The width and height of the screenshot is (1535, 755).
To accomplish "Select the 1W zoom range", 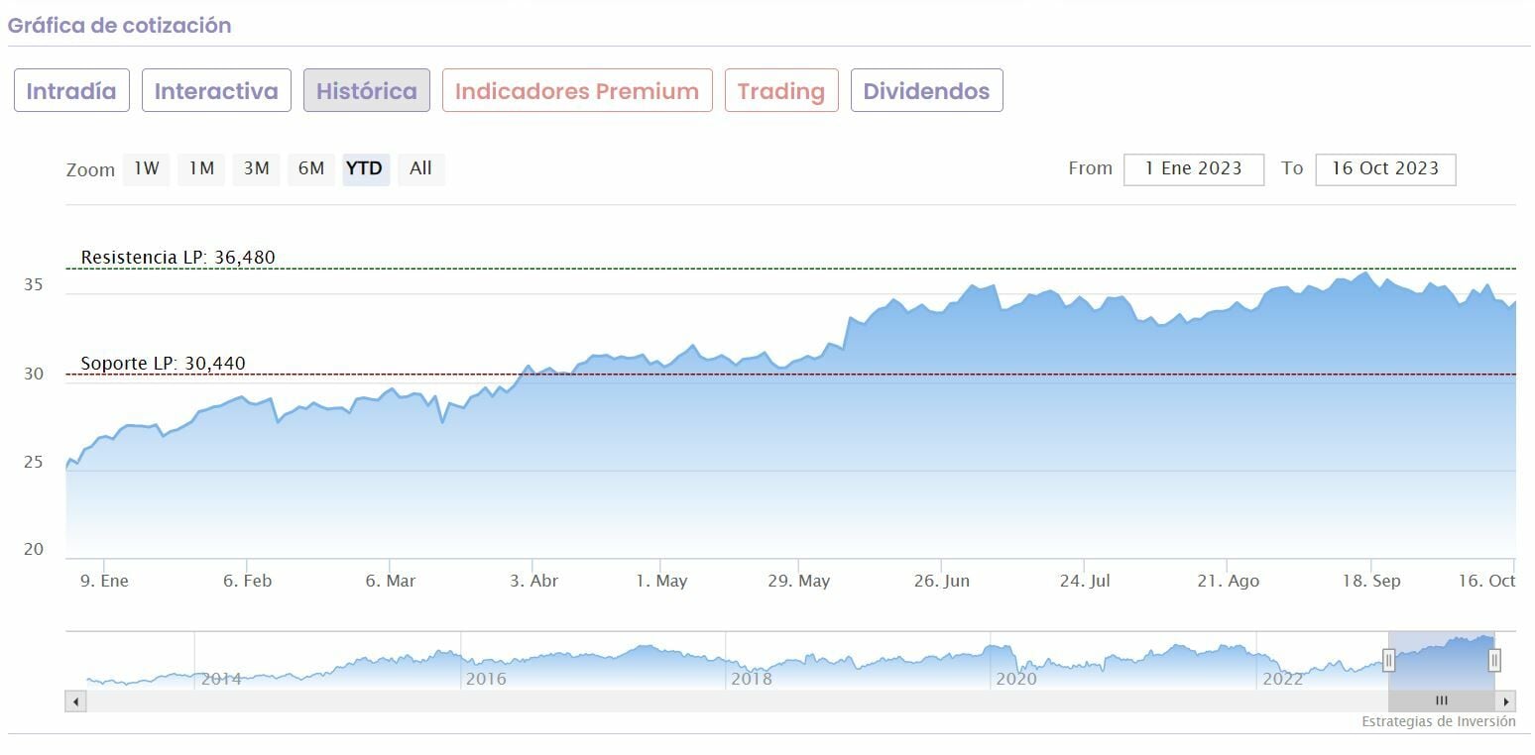I will point(147,168).
